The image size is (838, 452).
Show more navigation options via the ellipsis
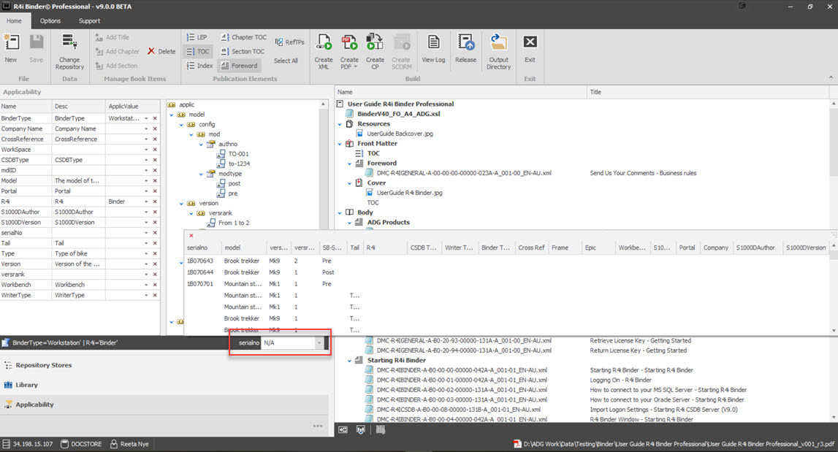318,426
